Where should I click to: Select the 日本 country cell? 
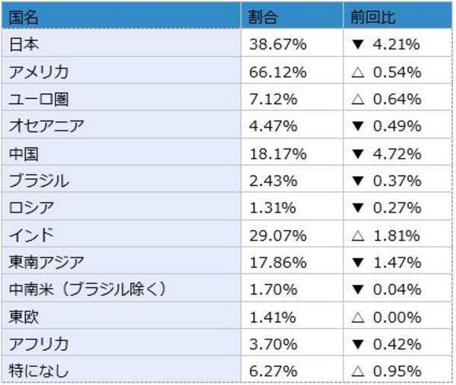click(24, 45)
